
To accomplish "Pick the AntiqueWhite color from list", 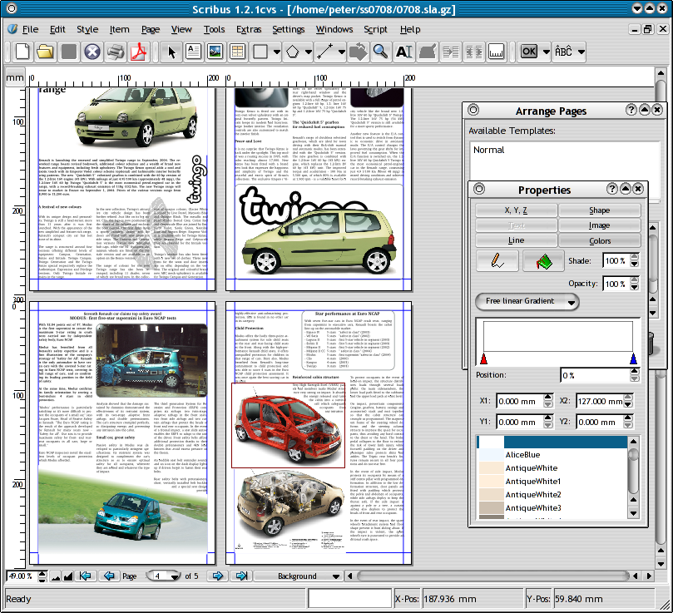I will click(532, 468).
